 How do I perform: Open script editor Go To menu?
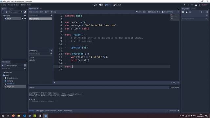[x=47, y=12]
